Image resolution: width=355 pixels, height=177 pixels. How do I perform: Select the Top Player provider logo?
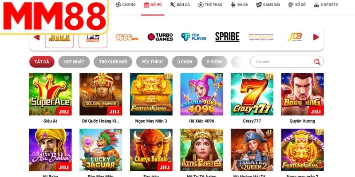tap(193, 37)
